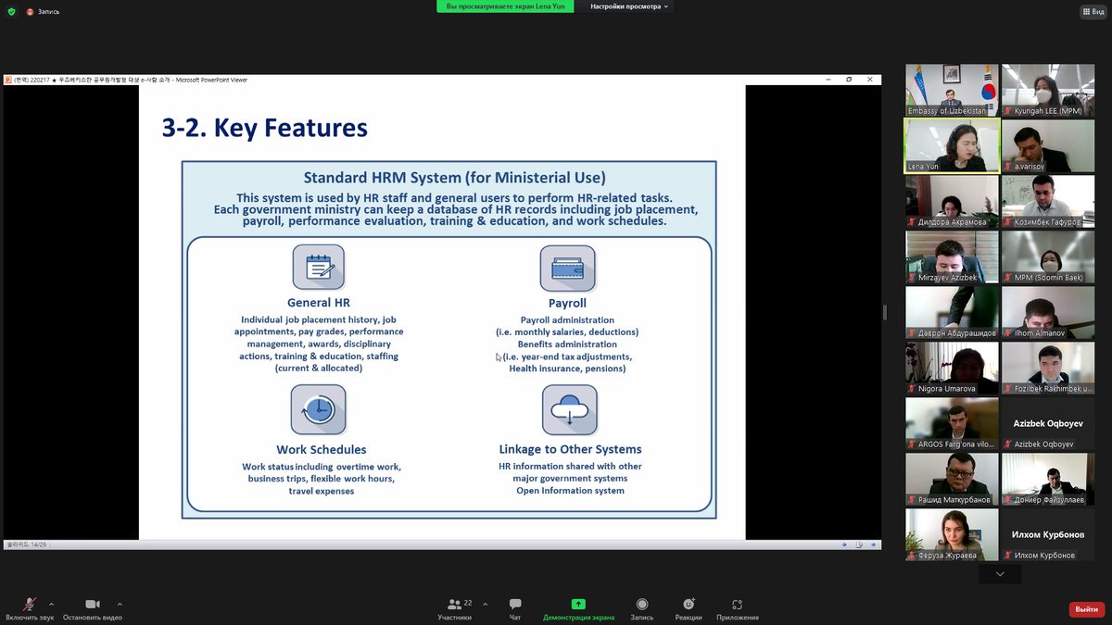The width and height of the screenshot is (1112, 625).
Task: Click the Linkage to Other Systems cloud icon
Action: (x=569, y=409)
